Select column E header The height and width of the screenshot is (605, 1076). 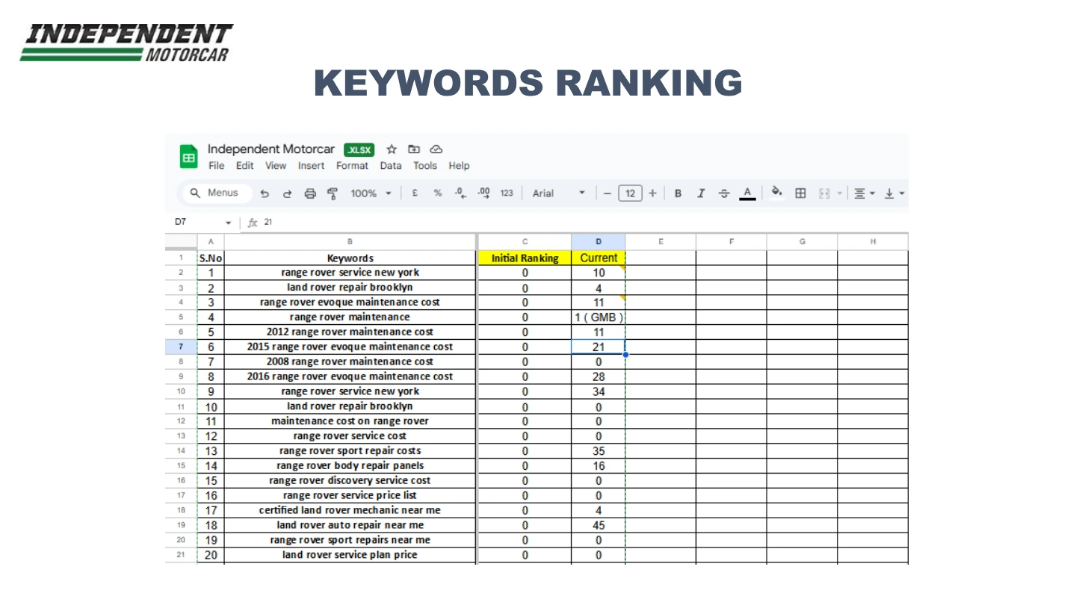click(661, 242)
